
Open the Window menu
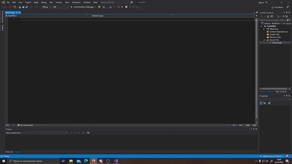coord(87,2)
